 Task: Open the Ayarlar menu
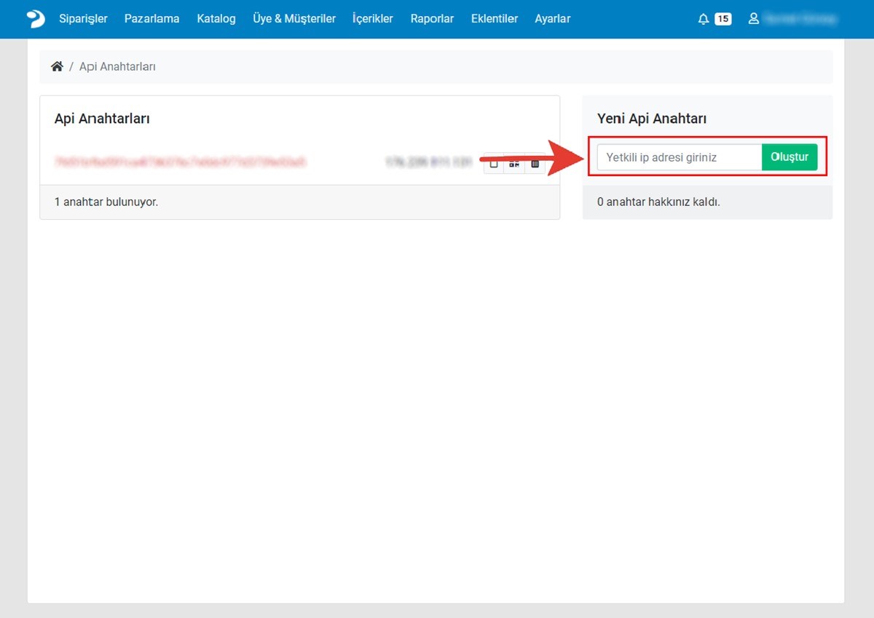(553, 19)
